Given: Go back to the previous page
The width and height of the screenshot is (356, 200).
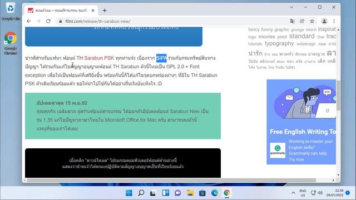Looking at the screenshot, I should 28,21.
